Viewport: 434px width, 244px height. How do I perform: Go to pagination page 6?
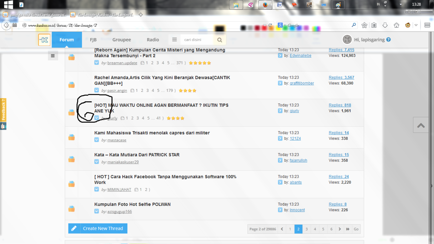click(x=331, y=229)
